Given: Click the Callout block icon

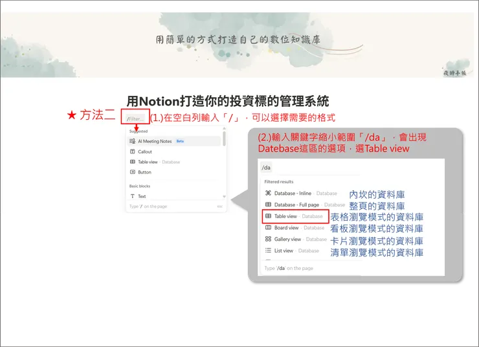Looking at the screenshot, I should (132, 151).
